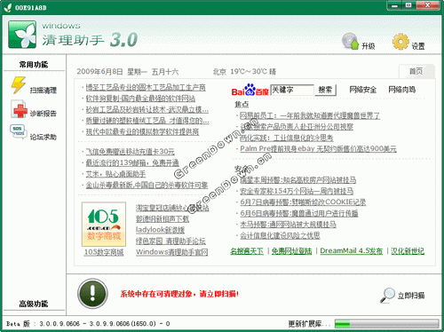Open link 飞信免费赠送移动充值卡30元
Viewport: 444px width, 332px height.
point(130,152)
